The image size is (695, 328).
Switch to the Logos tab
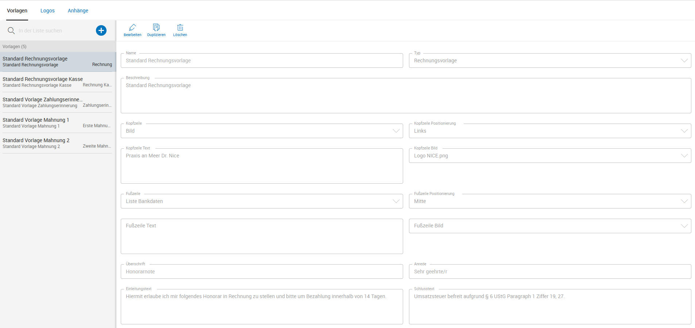pyautogui.click(x=47, y=11)
